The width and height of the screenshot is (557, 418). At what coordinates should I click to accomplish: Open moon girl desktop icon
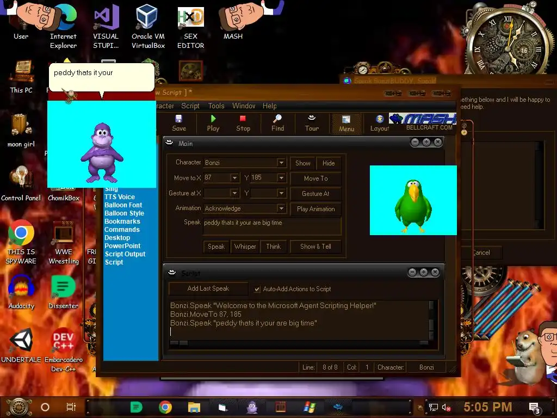(21, 131)
